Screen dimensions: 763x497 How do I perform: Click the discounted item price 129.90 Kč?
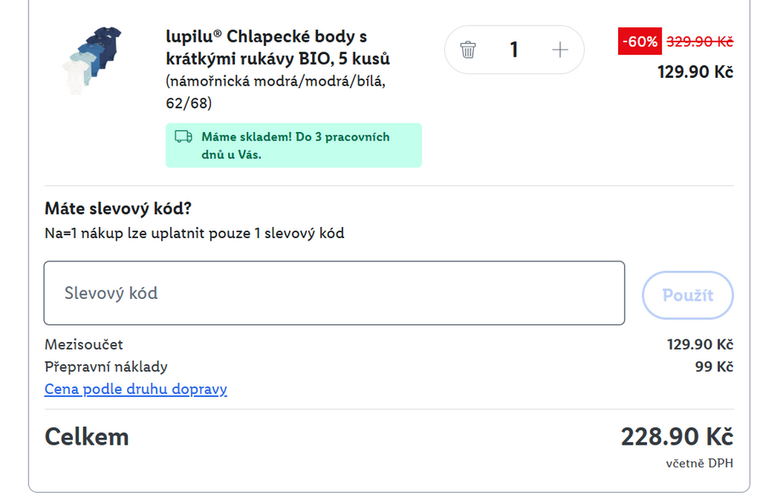pos(695,72)
